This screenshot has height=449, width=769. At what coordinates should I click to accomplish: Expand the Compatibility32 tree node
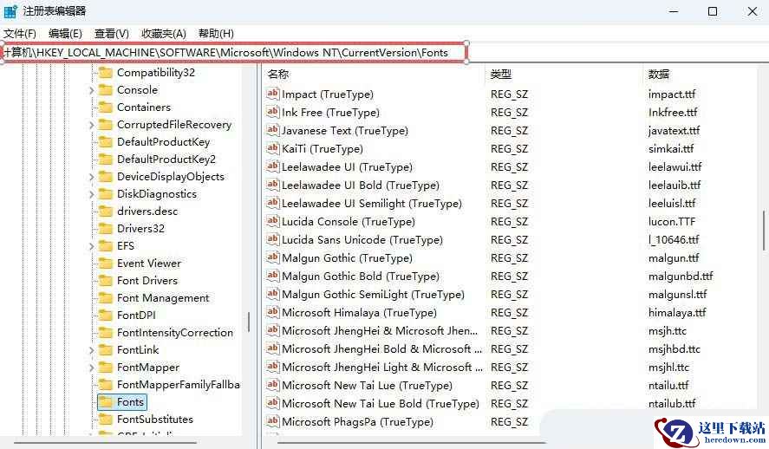coord(92,73)
